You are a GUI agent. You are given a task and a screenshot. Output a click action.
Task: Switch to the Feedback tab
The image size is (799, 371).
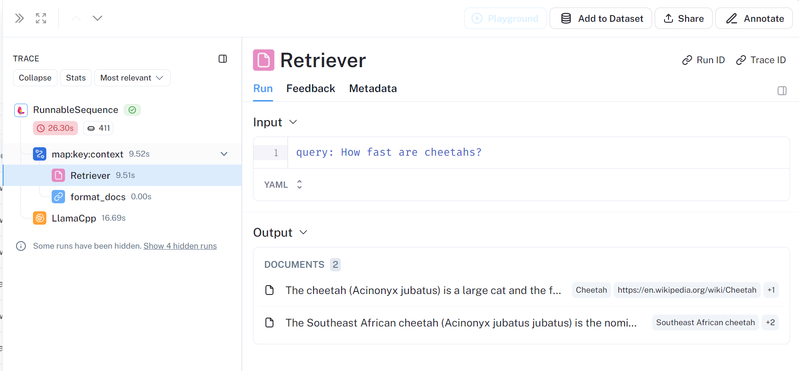pos(310,89)
